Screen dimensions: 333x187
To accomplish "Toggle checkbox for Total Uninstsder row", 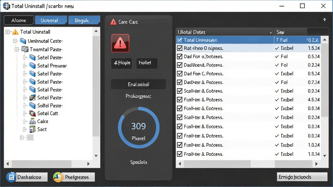I will [x=180, y=40].
